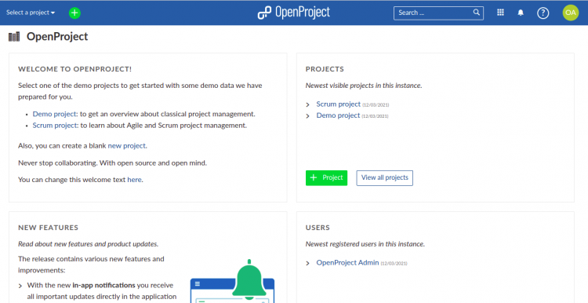Open OpenProject Admin user link
The image size is (588, 303).
point(347,262)
